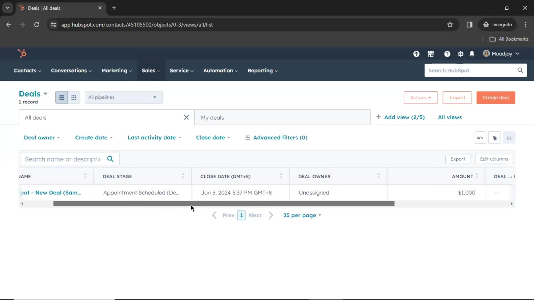This screenshot has height=300, width=534.
Task: Click the HubSpot sprocket/logo icon
Action: (x=21, y=54)
